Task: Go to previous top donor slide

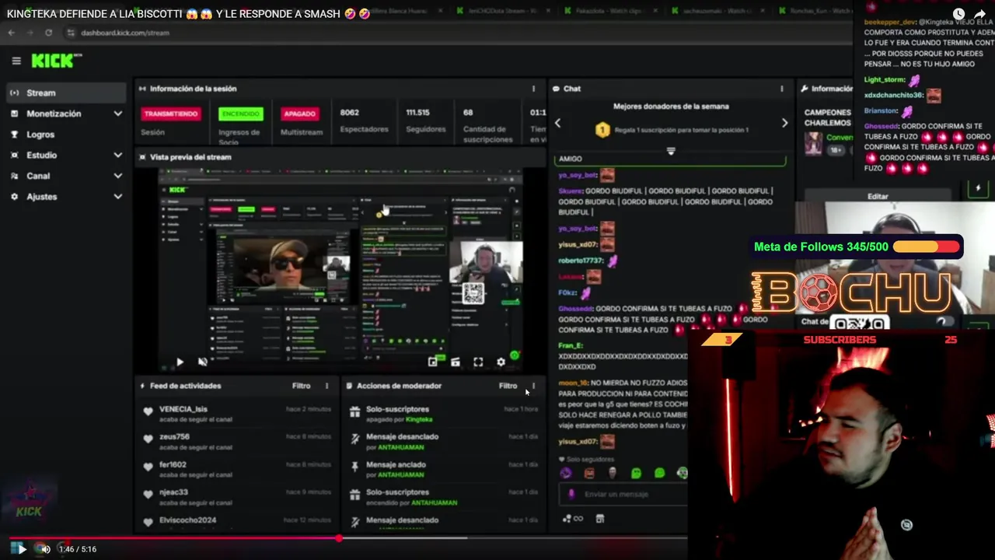Action: pyautogui.click(x=557, y=124)
